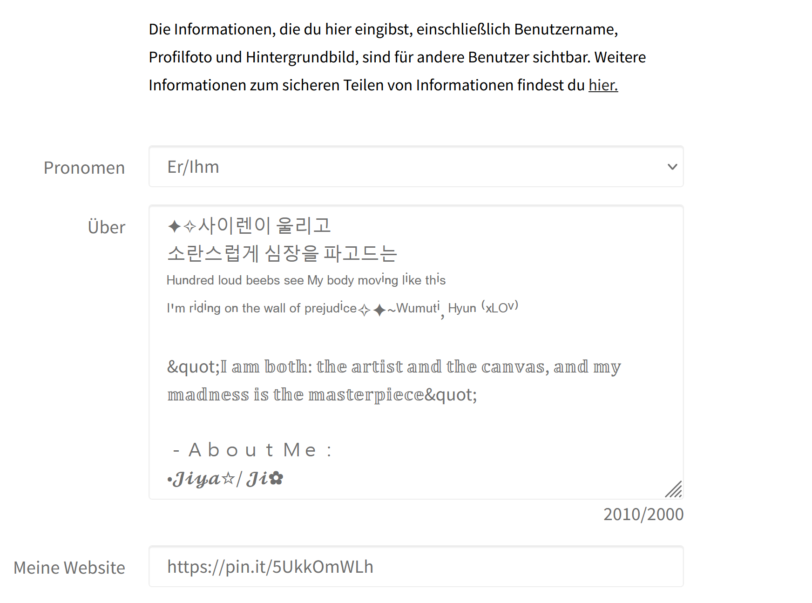The width and height of the screenshot is (812, 603).
Task: Click inside the Über text area
Action: tap(416, 352)
